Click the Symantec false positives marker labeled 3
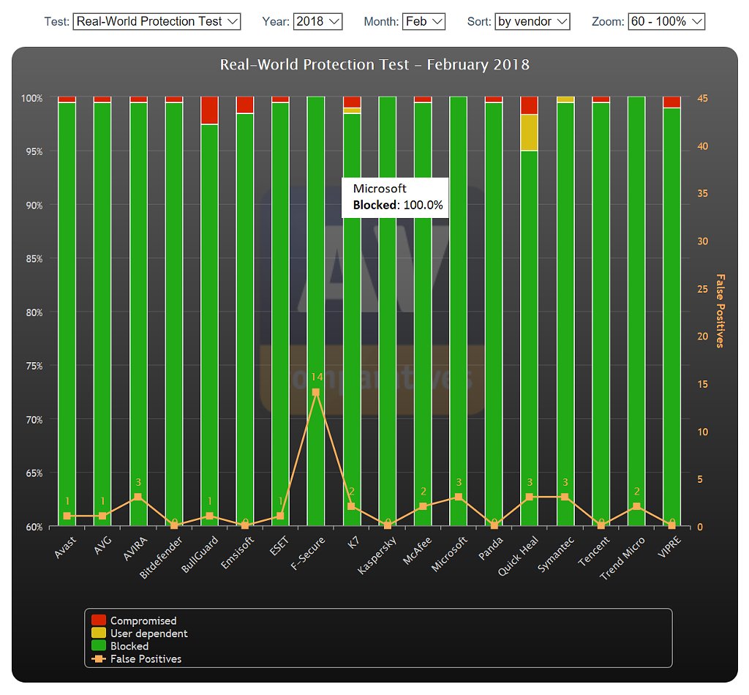Screen dimensions: 749x695 point(565,497)
